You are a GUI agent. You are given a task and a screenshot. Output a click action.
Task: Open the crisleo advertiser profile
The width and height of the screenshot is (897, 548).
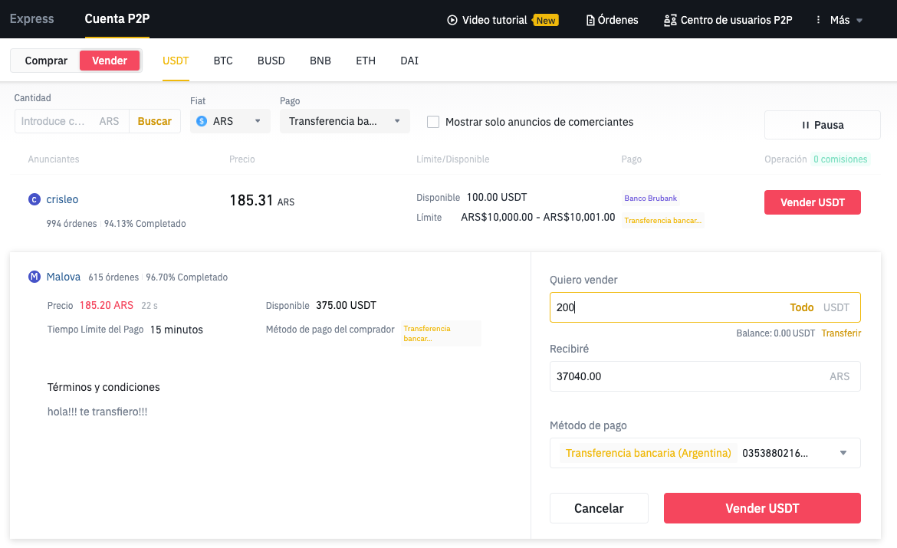click(62, 199)
